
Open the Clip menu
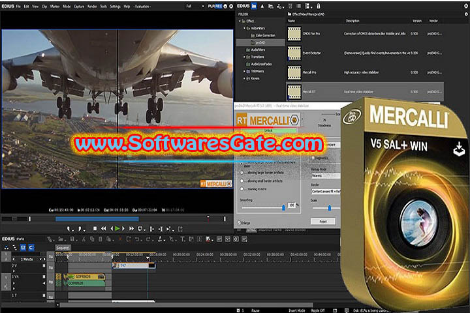[x=44, y=7]
